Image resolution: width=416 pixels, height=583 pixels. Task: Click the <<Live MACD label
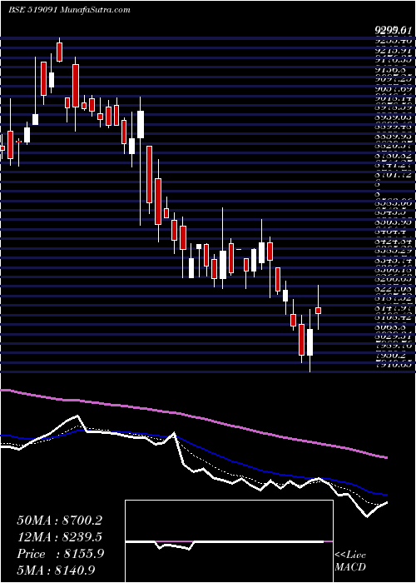point(350,561)
